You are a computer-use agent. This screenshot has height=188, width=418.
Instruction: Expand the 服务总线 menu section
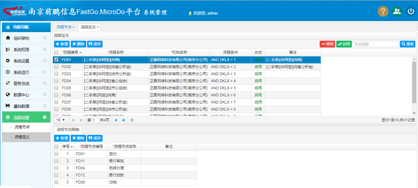pyautogui.click(x=45, y=83)
